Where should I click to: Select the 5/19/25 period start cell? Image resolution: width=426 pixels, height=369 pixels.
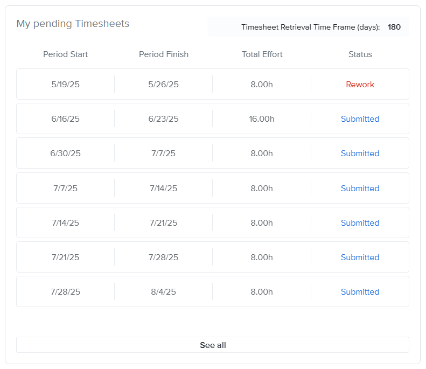[65, 85]
